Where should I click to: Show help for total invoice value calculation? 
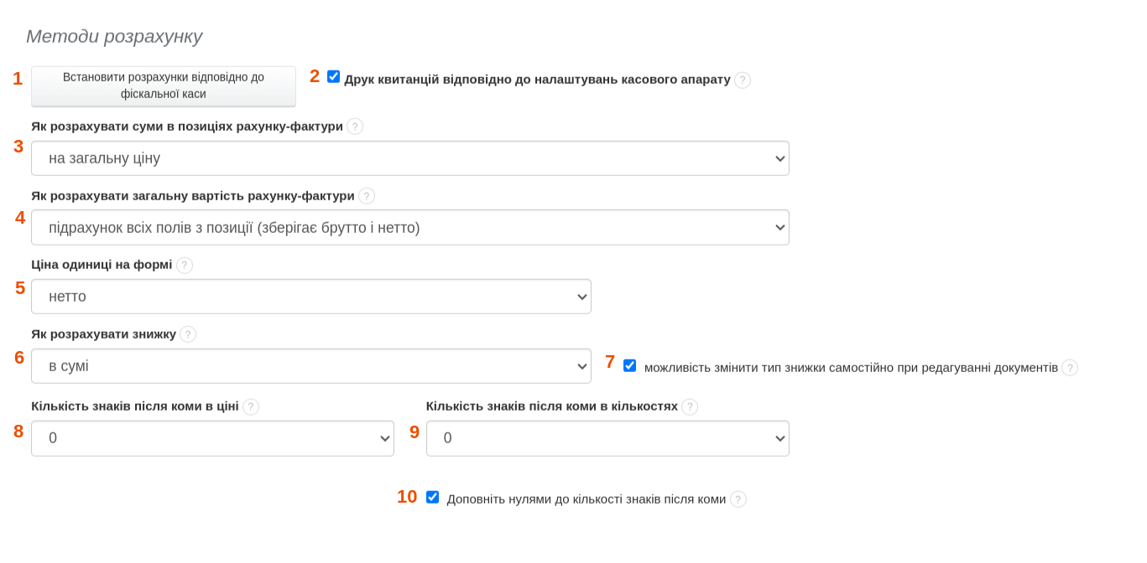tap(367, 196)
